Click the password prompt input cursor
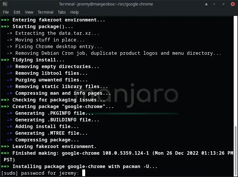This screenshot has width=238, height=177. pos(83,173)
